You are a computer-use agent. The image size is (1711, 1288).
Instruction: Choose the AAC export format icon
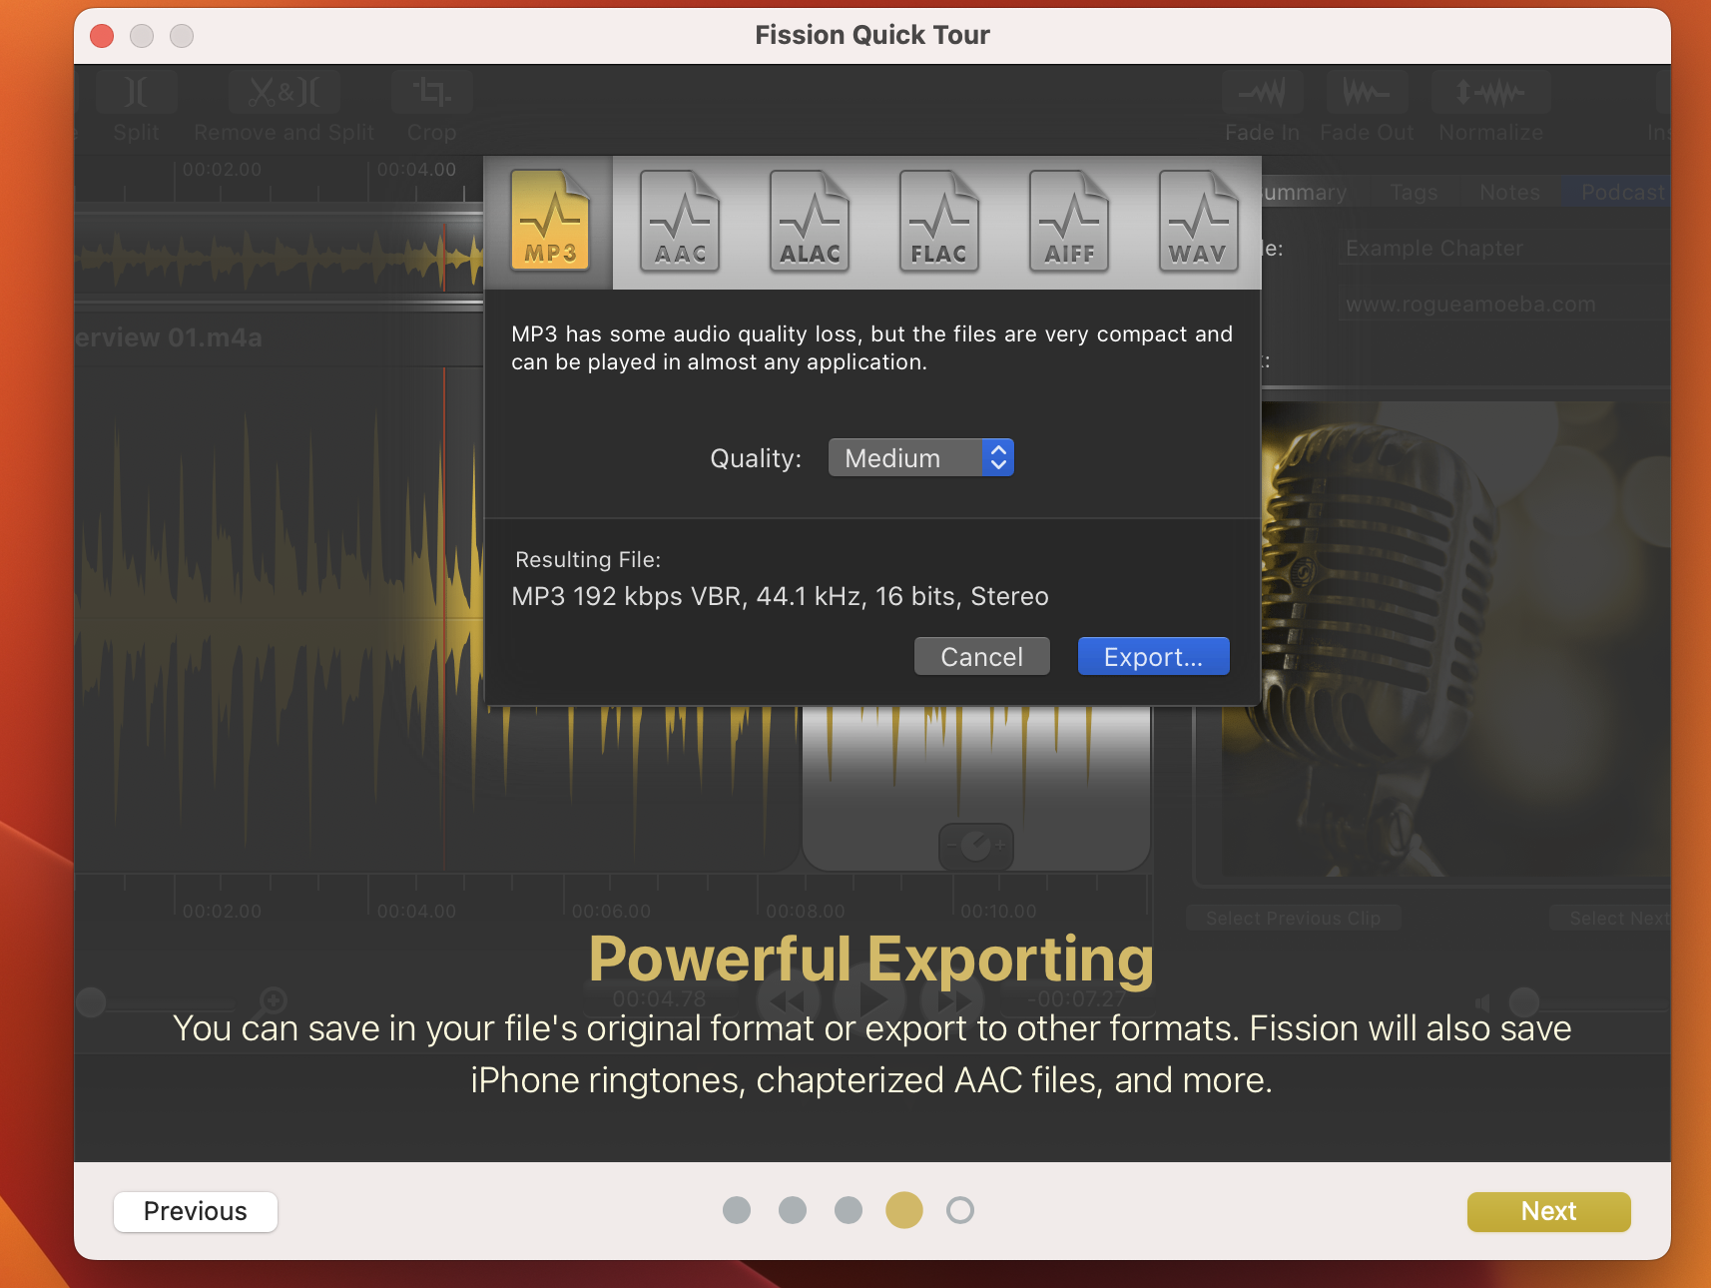(x=680, y=222)
